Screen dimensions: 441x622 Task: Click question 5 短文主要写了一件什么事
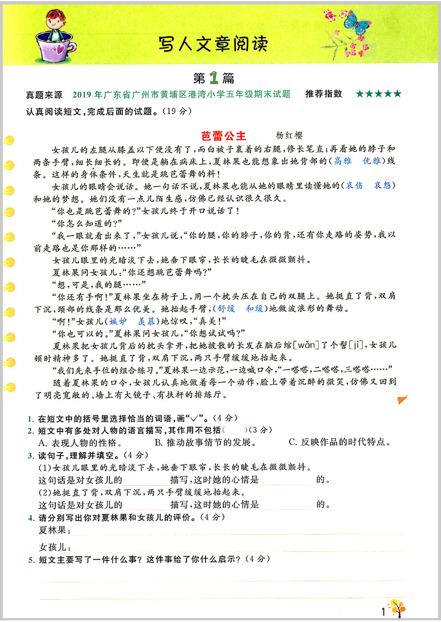pyautogui.click(x=149, y=559)
